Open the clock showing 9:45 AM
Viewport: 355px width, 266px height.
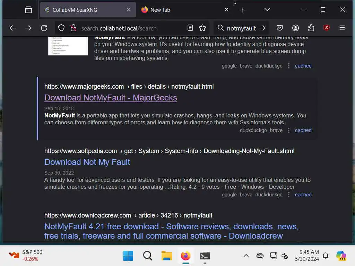(306, 256)
